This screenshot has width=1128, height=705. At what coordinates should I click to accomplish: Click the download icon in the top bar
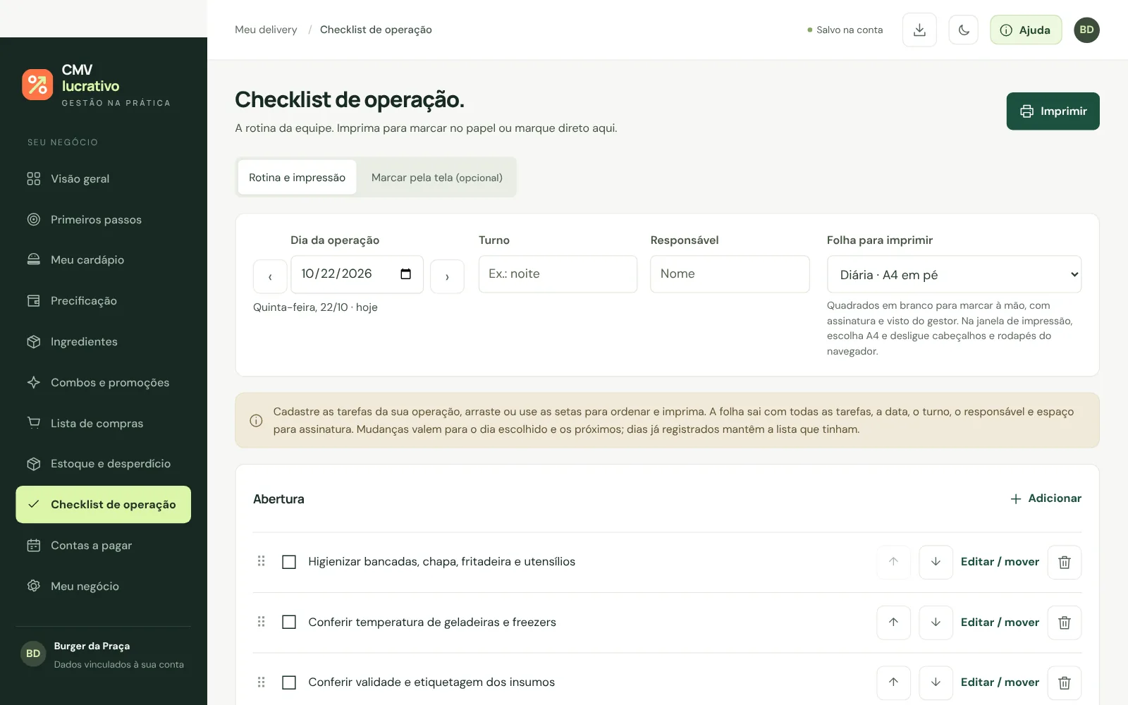coord(919,30)
